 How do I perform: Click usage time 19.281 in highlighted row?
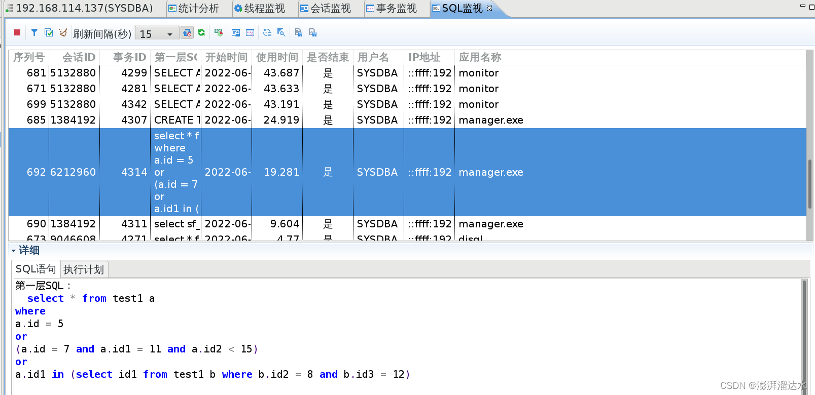pos(281,172)
